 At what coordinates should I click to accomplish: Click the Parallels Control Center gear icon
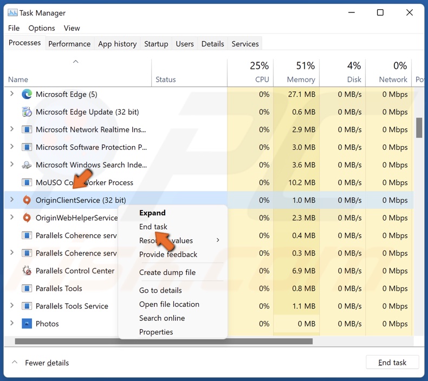(27, 271)
